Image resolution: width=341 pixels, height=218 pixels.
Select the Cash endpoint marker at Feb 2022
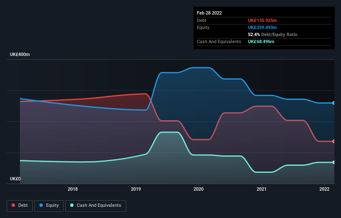pyautogui.click(x=334, y=162)
